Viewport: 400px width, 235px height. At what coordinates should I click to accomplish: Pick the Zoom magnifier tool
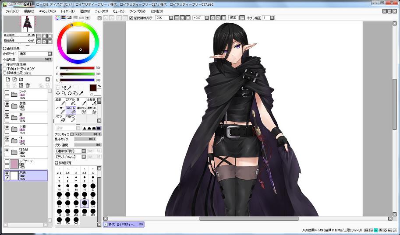64,93
